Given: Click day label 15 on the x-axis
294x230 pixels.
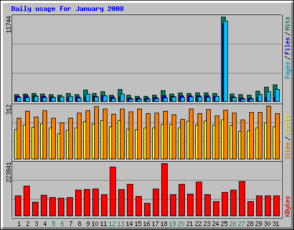Looking at the screenshot, I should click(x=138, y=224).
